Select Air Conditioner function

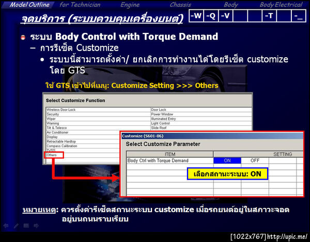(83, 132)
